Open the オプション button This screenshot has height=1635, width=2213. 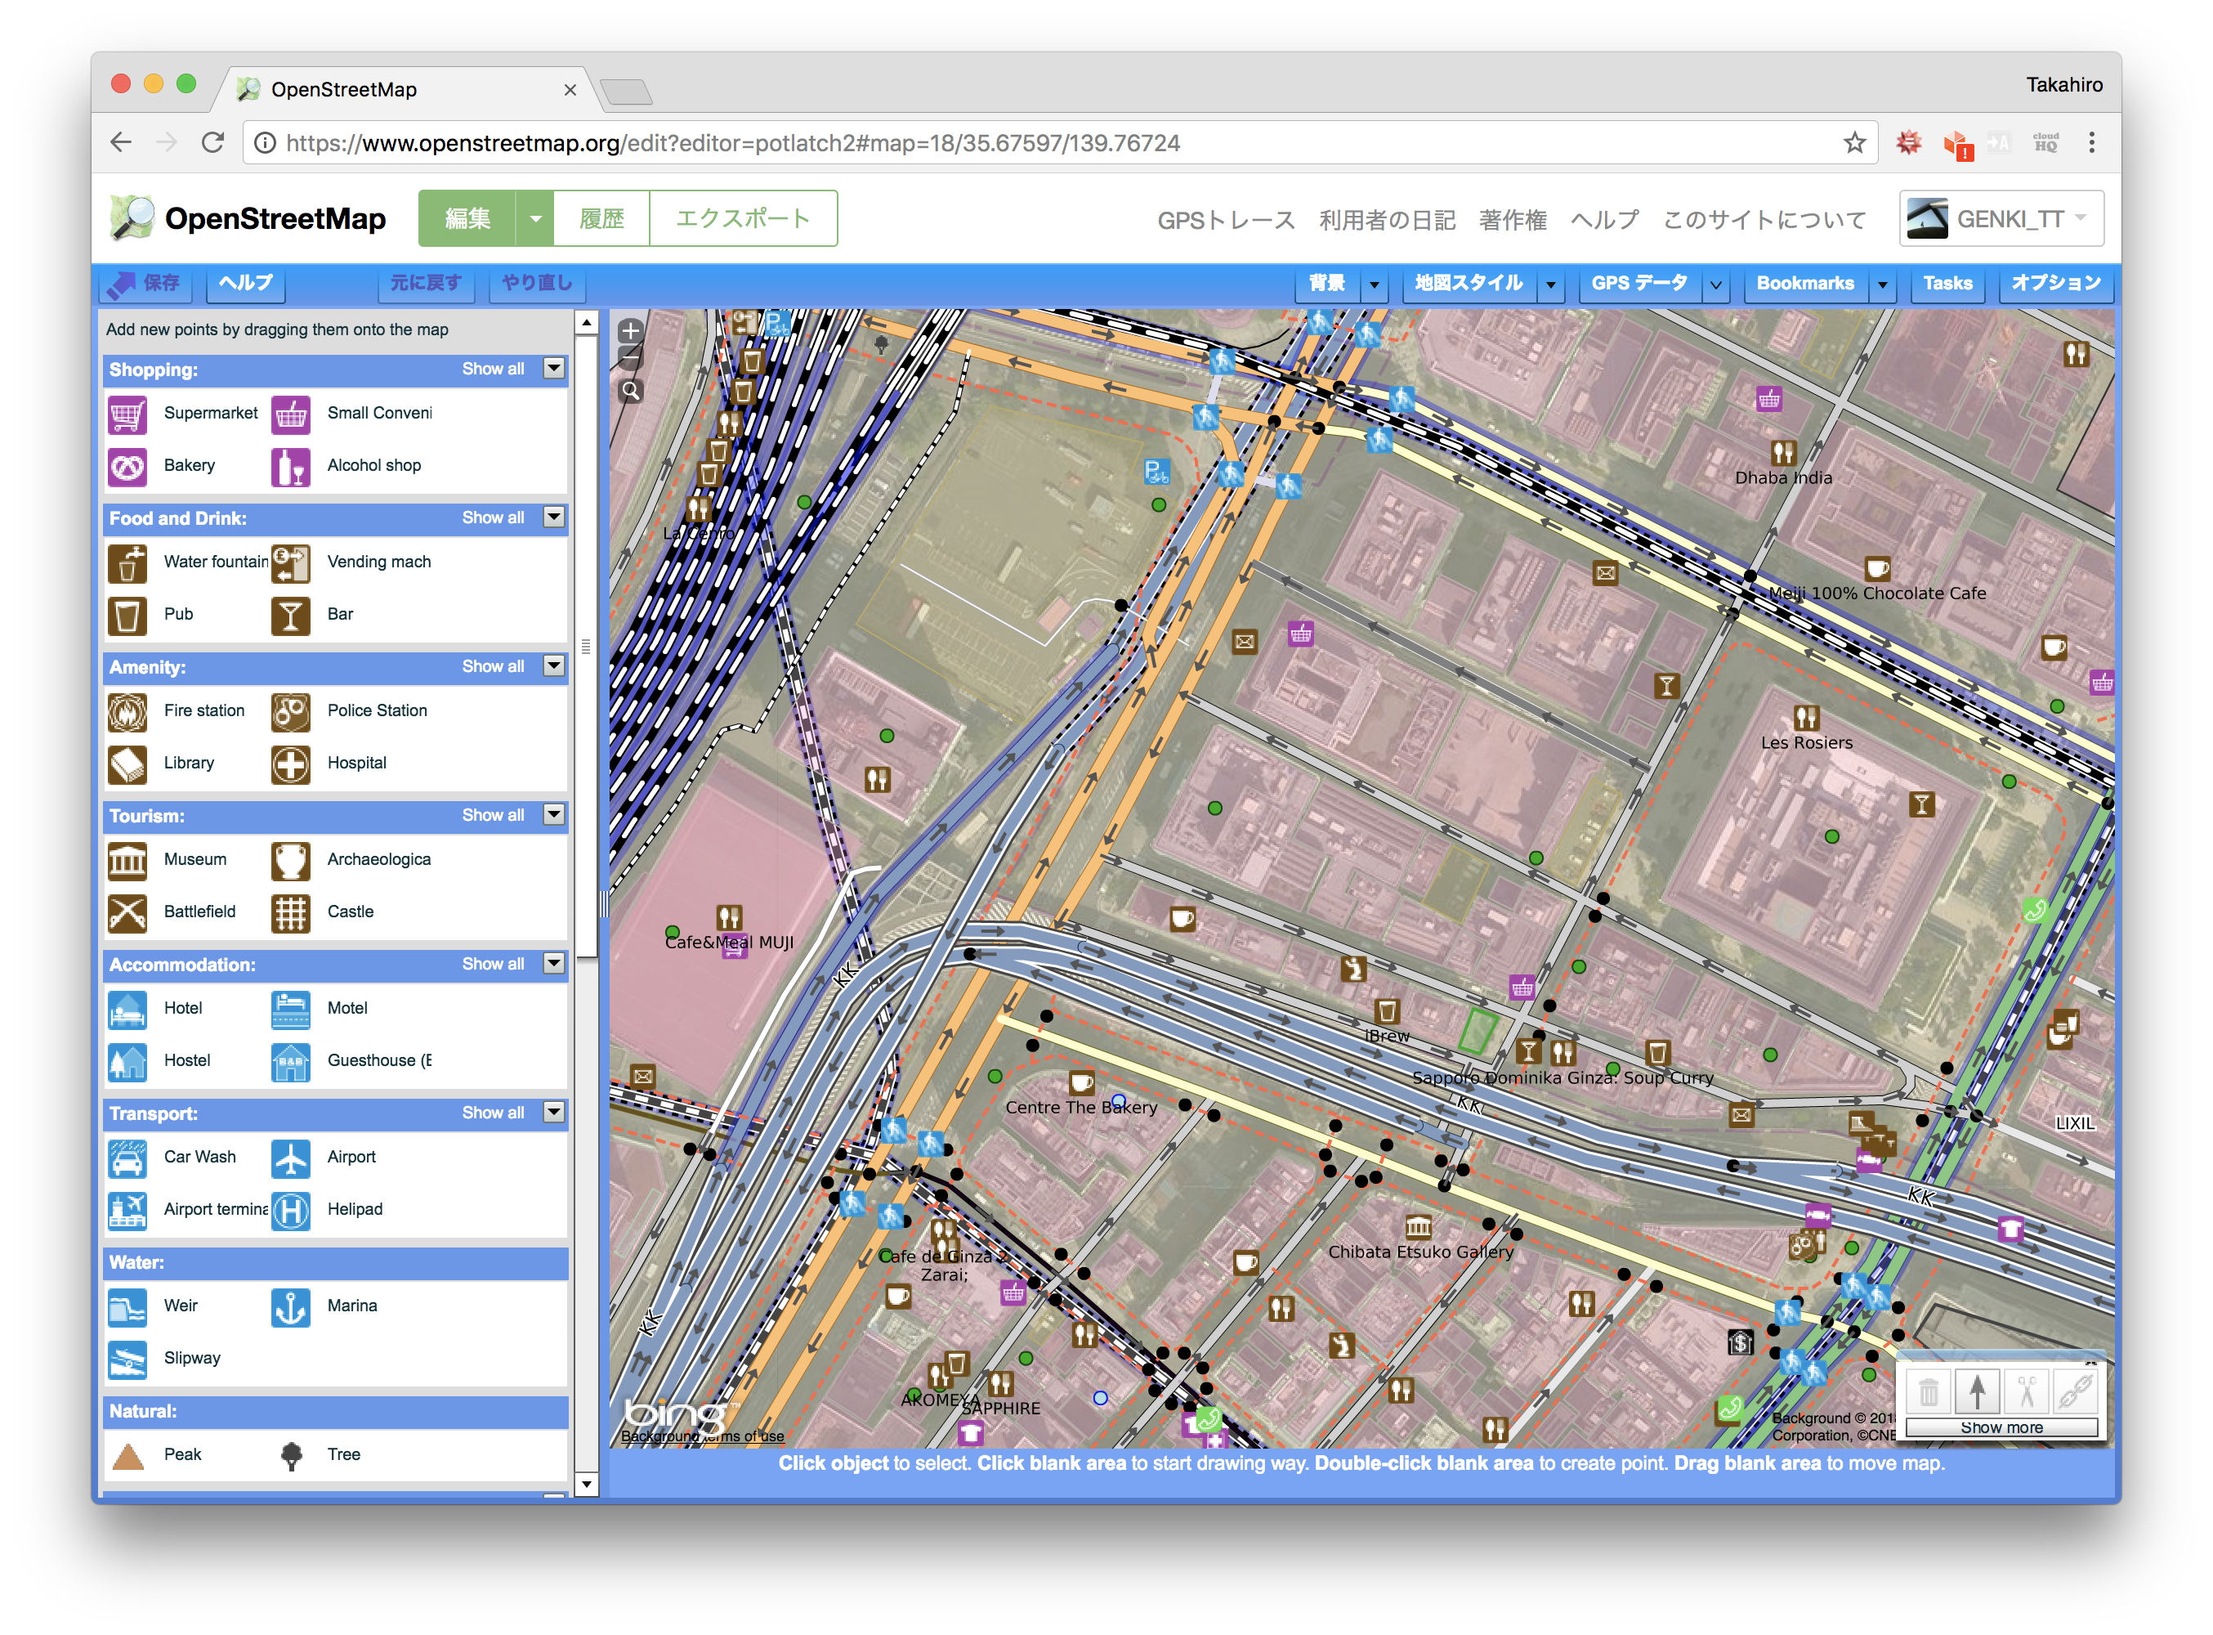point(2056,284)
